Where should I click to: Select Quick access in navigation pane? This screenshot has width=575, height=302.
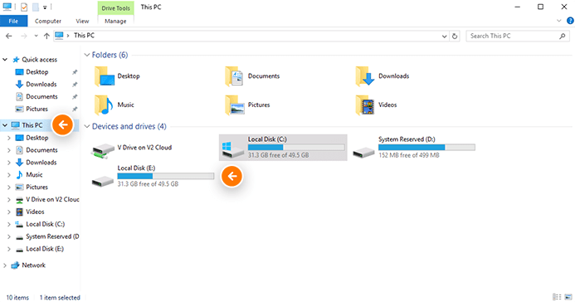(39, 60)
